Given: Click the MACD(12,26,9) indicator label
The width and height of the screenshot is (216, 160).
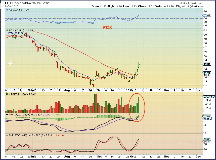Looking at the screenshot, I should (x=19, y=114).
